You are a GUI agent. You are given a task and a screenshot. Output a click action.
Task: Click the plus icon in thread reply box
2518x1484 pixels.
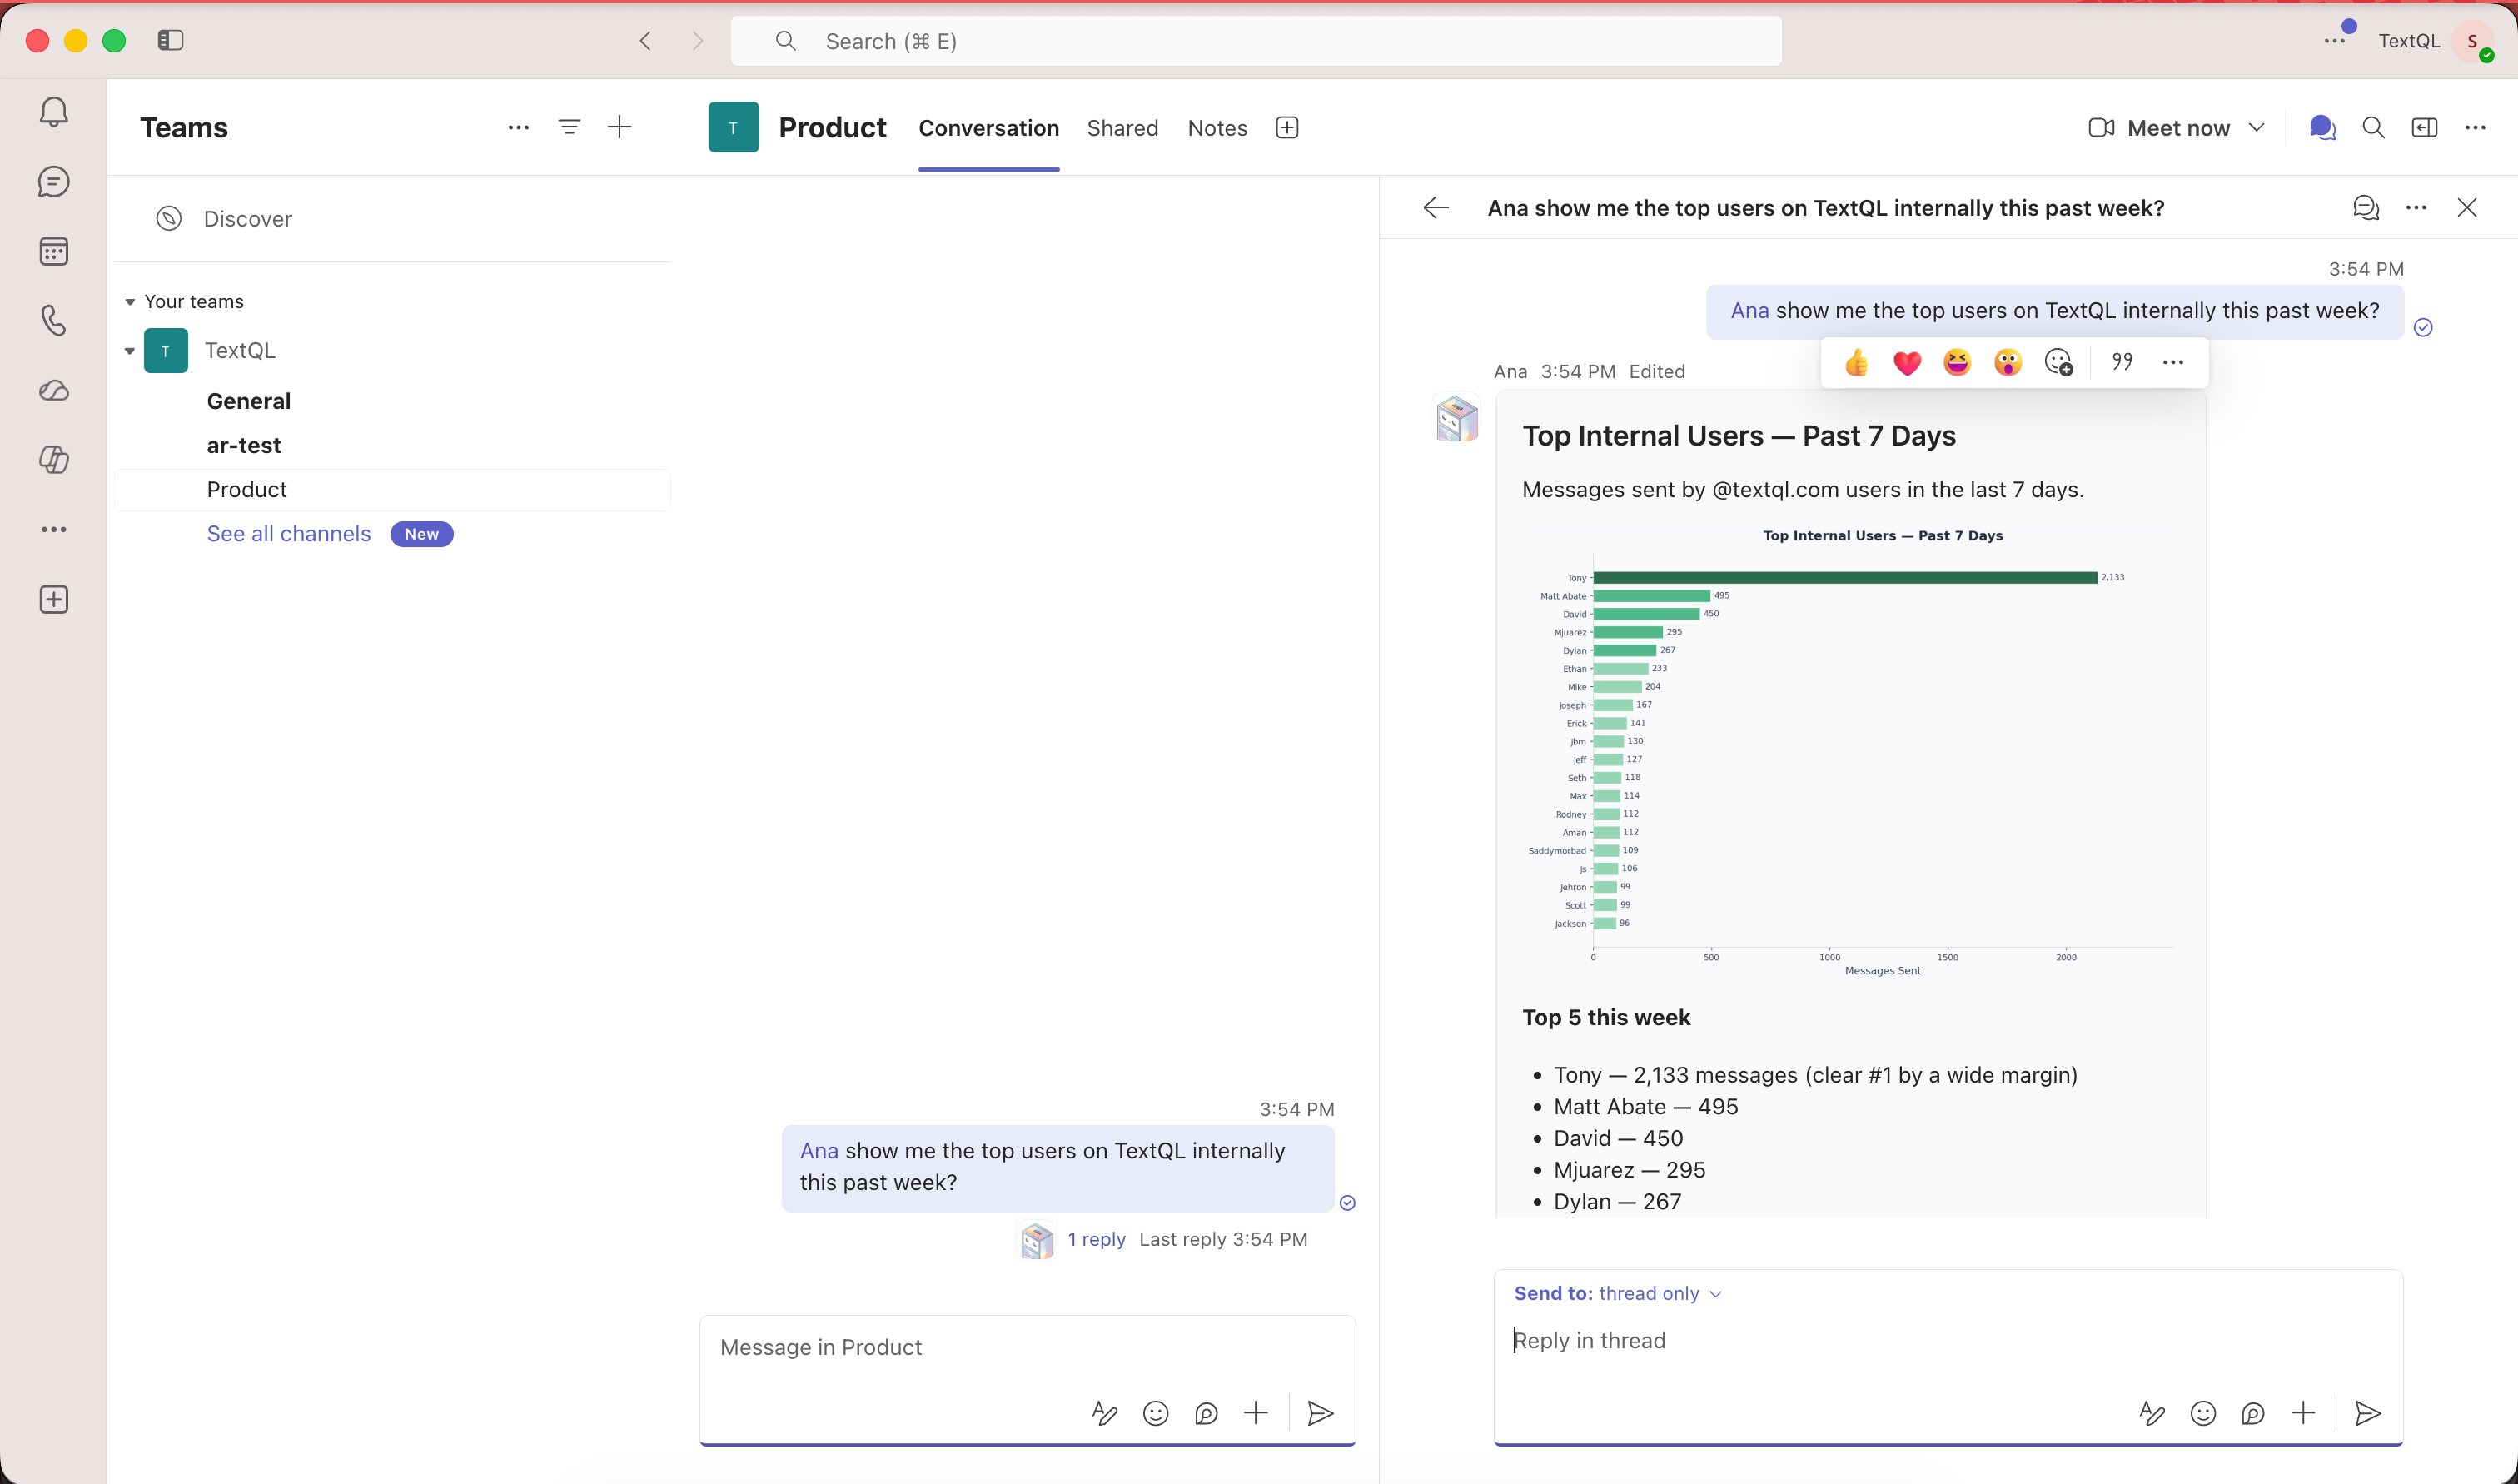pos(2303,1413)
